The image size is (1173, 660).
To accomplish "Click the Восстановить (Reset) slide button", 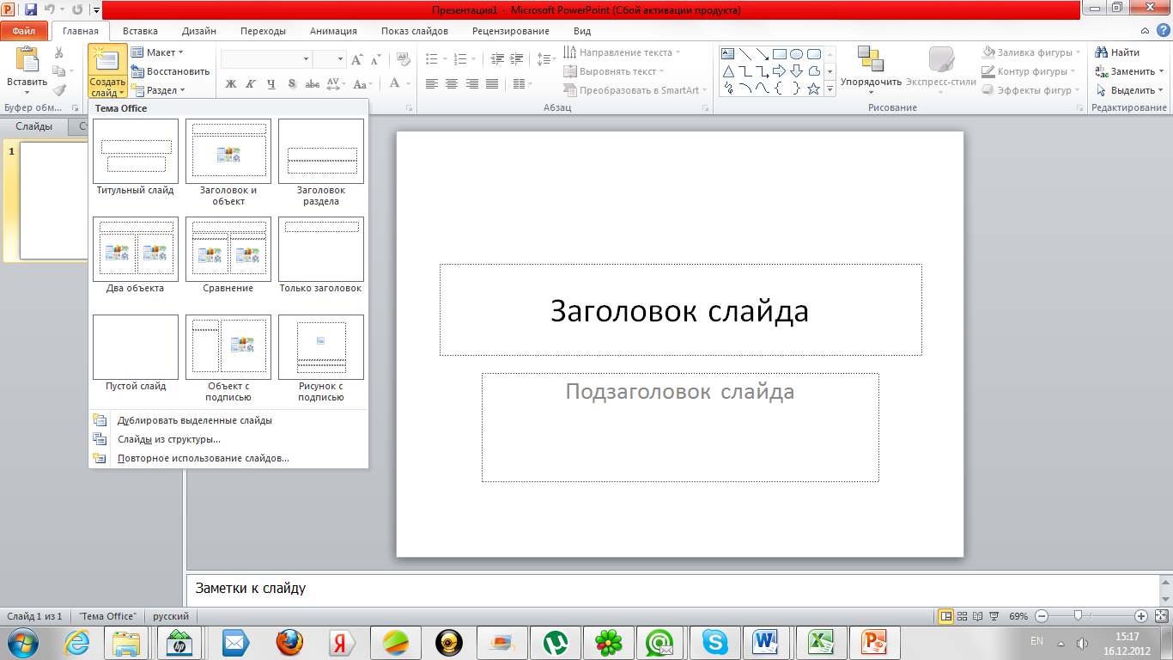I will coord(170,71).
